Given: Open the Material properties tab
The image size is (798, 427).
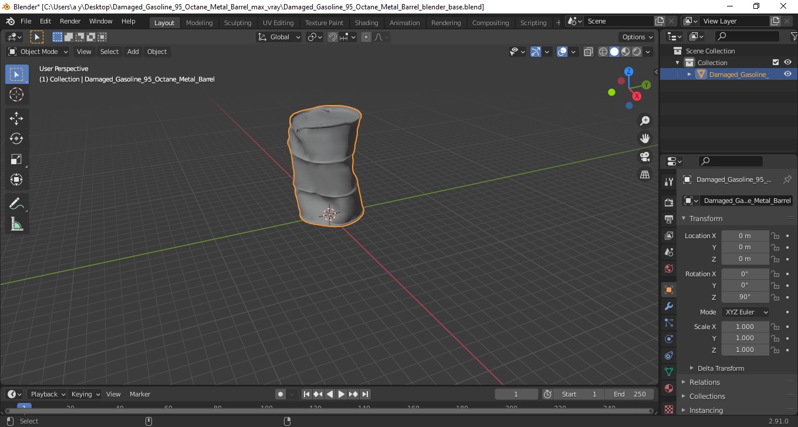Looking at the screenshot, I should tap(669, 388).
